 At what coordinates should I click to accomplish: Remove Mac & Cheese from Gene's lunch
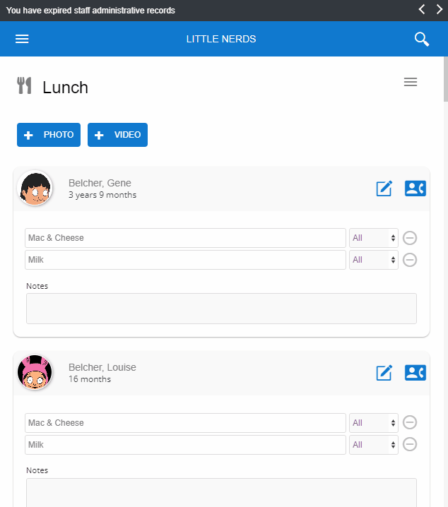410,238
